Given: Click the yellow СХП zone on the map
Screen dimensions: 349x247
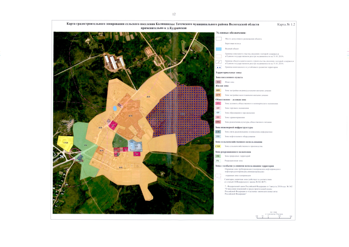Looking at the screenshot, I should coord(63,142).
